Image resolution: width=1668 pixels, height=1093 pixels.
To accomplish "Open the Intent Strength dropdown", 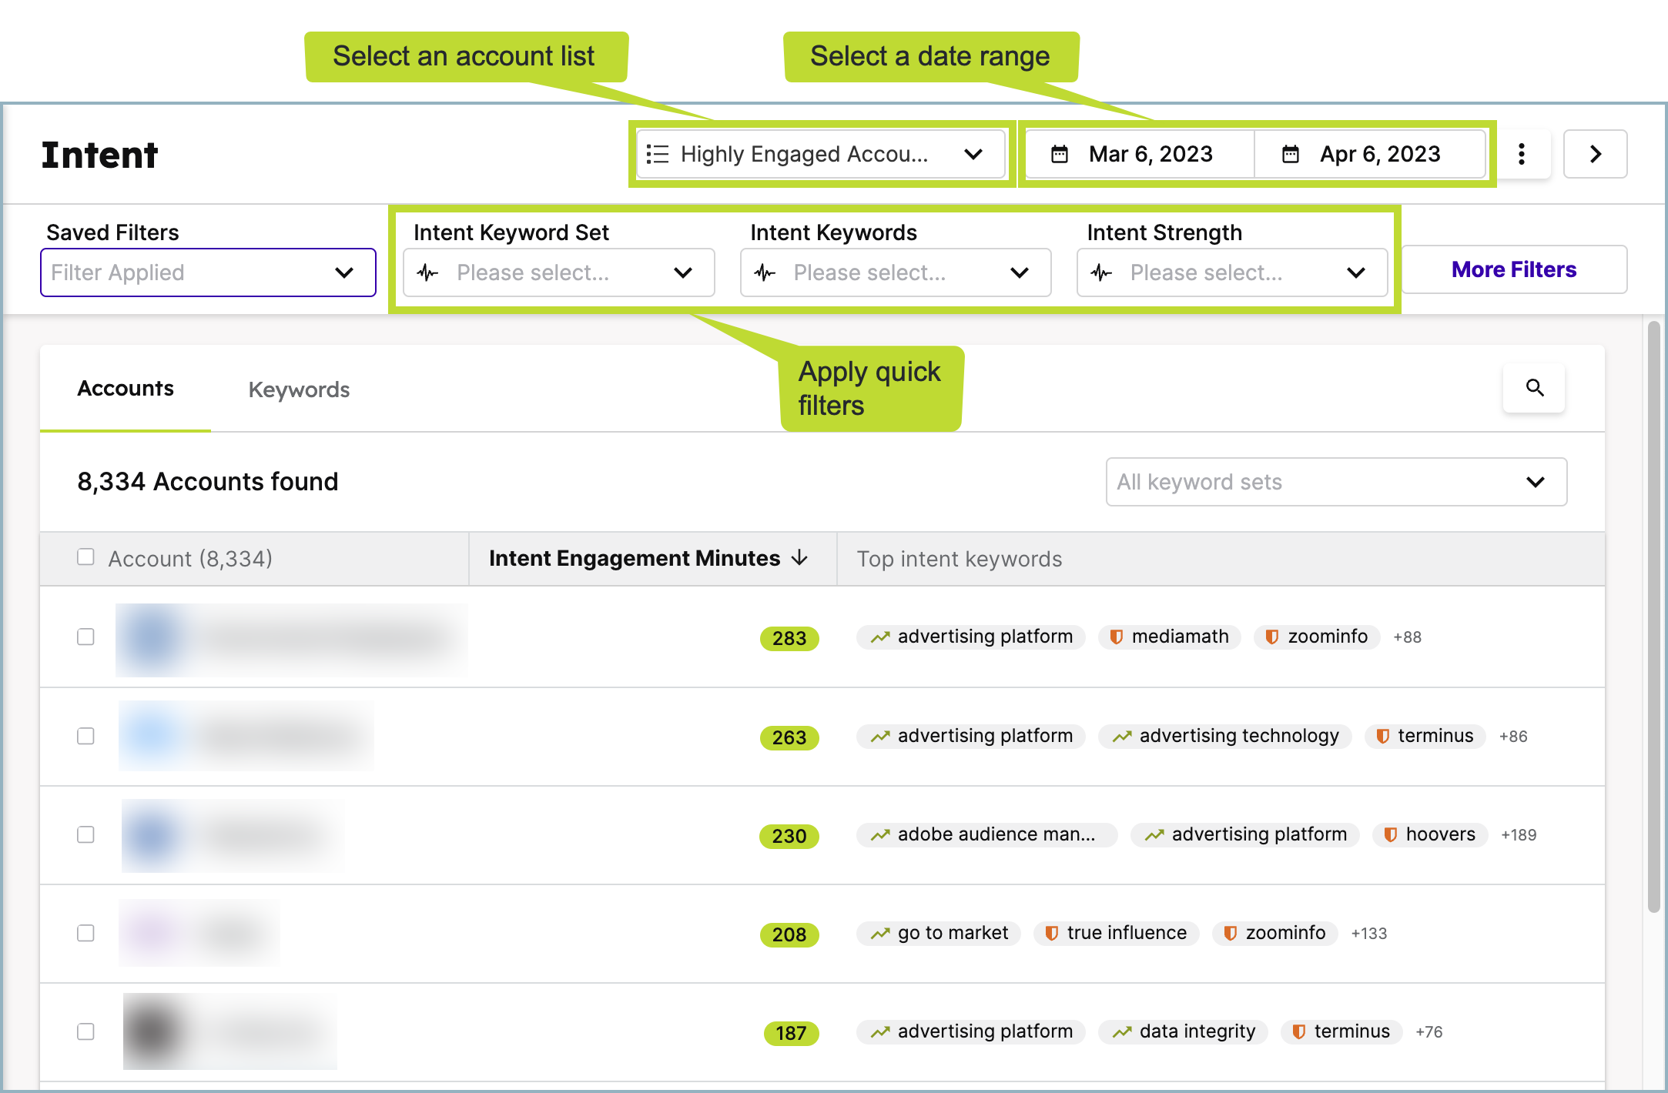I will pyautogui.click(x=1232, y=272).
